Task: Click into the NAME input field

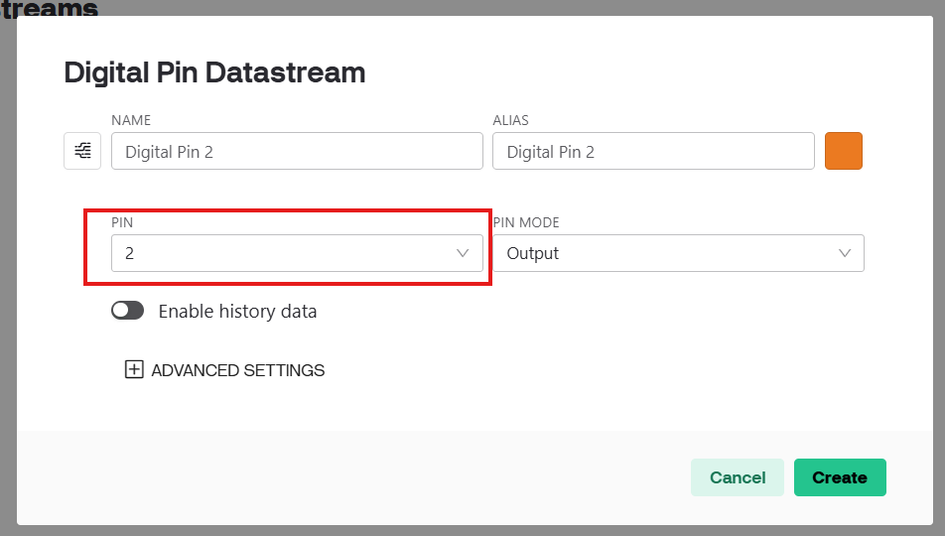Action: [296, 152]
